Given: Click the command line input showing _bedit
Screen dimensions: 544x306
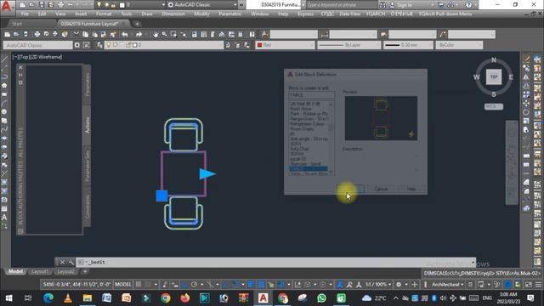Looking at the screenshot, I should click(275, 263).
